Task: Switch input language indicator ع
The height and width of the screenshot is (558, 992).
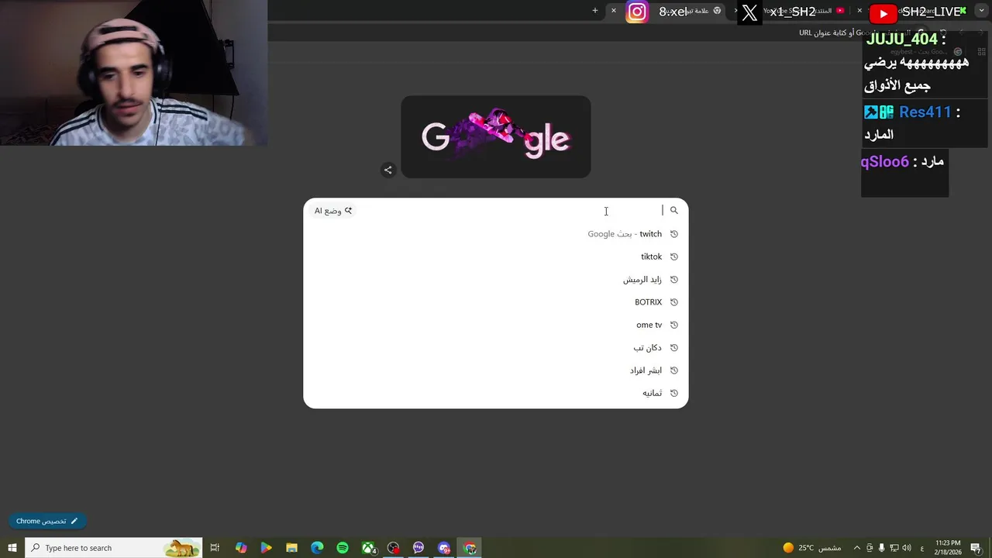Action: coord(922,548)
